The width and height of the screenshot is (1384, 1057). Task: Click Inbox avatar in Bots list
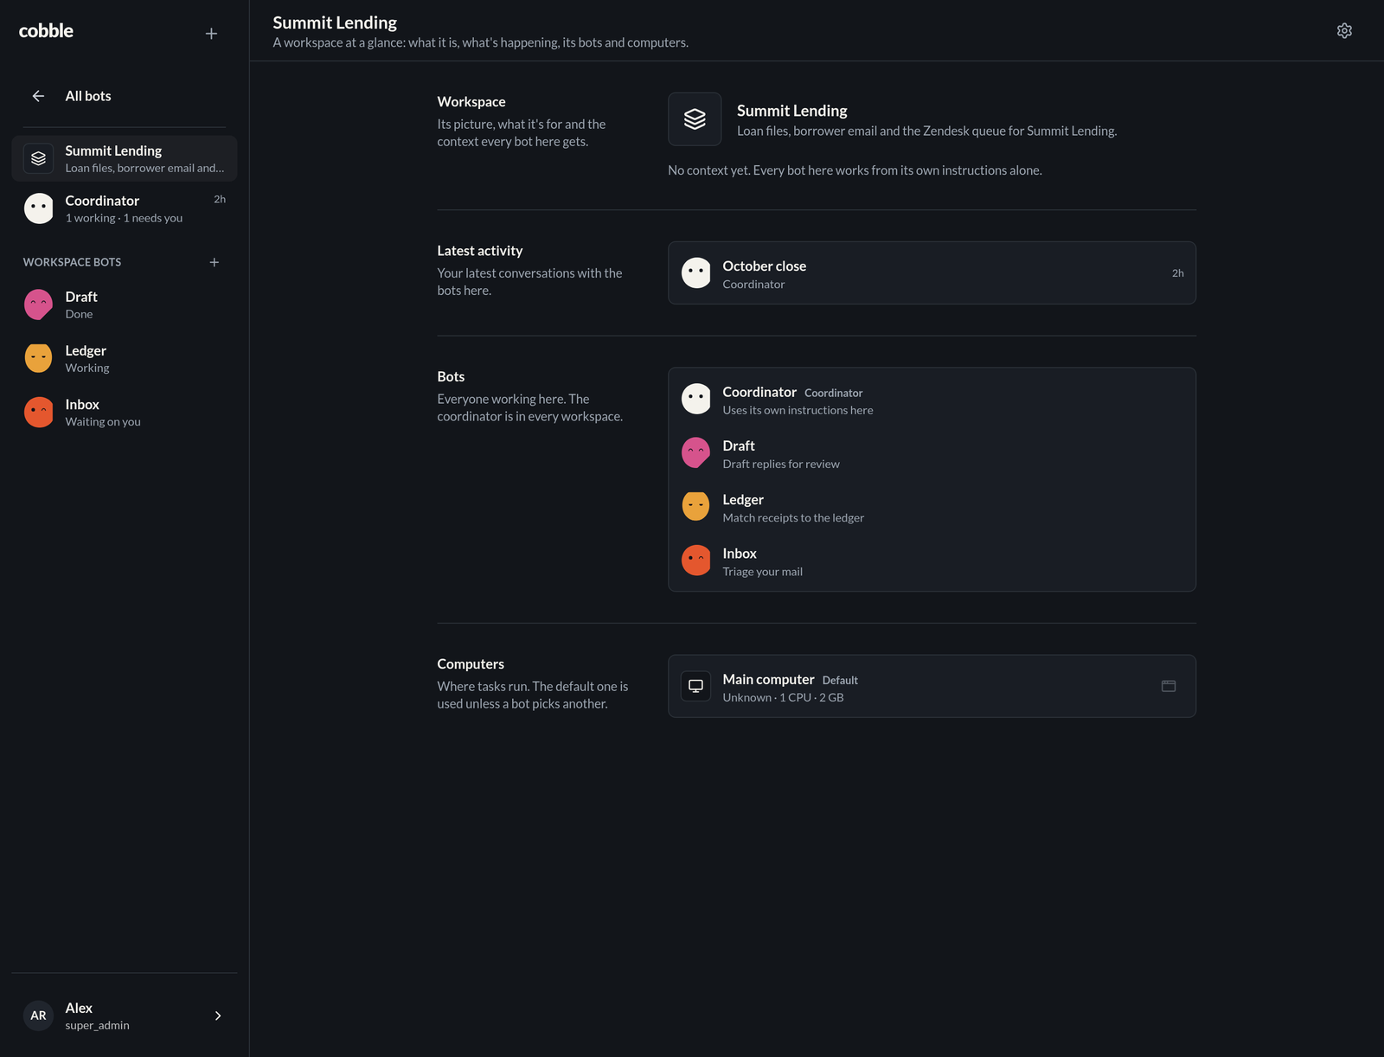[695, 560]
